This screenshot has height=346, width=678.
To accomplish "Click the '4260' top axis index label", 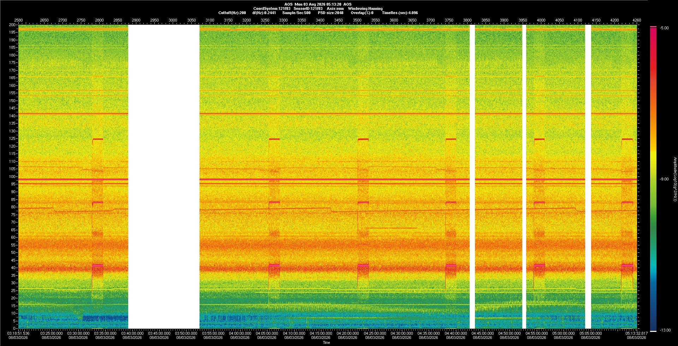I will point(637,20).
